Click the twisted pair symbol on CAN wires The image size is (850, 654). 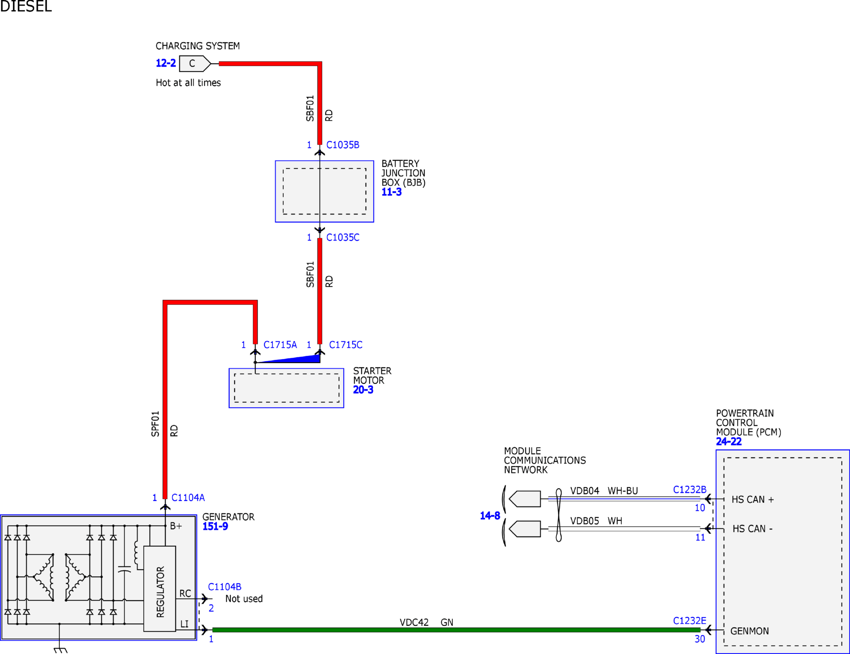coord(559,515)
